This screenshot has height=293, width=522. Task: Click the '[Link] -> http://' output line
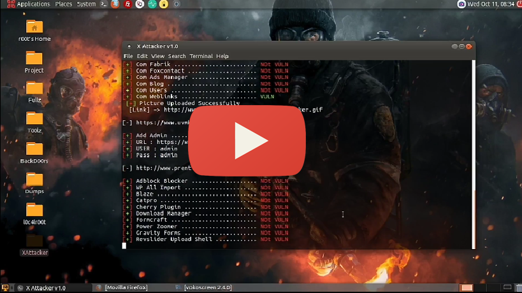point(226,110)
